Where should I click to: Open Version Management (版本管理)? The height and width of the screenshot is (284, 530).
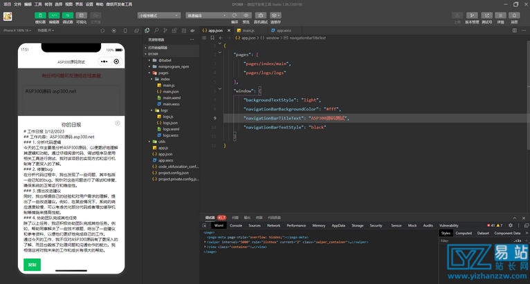pos(472,15)
